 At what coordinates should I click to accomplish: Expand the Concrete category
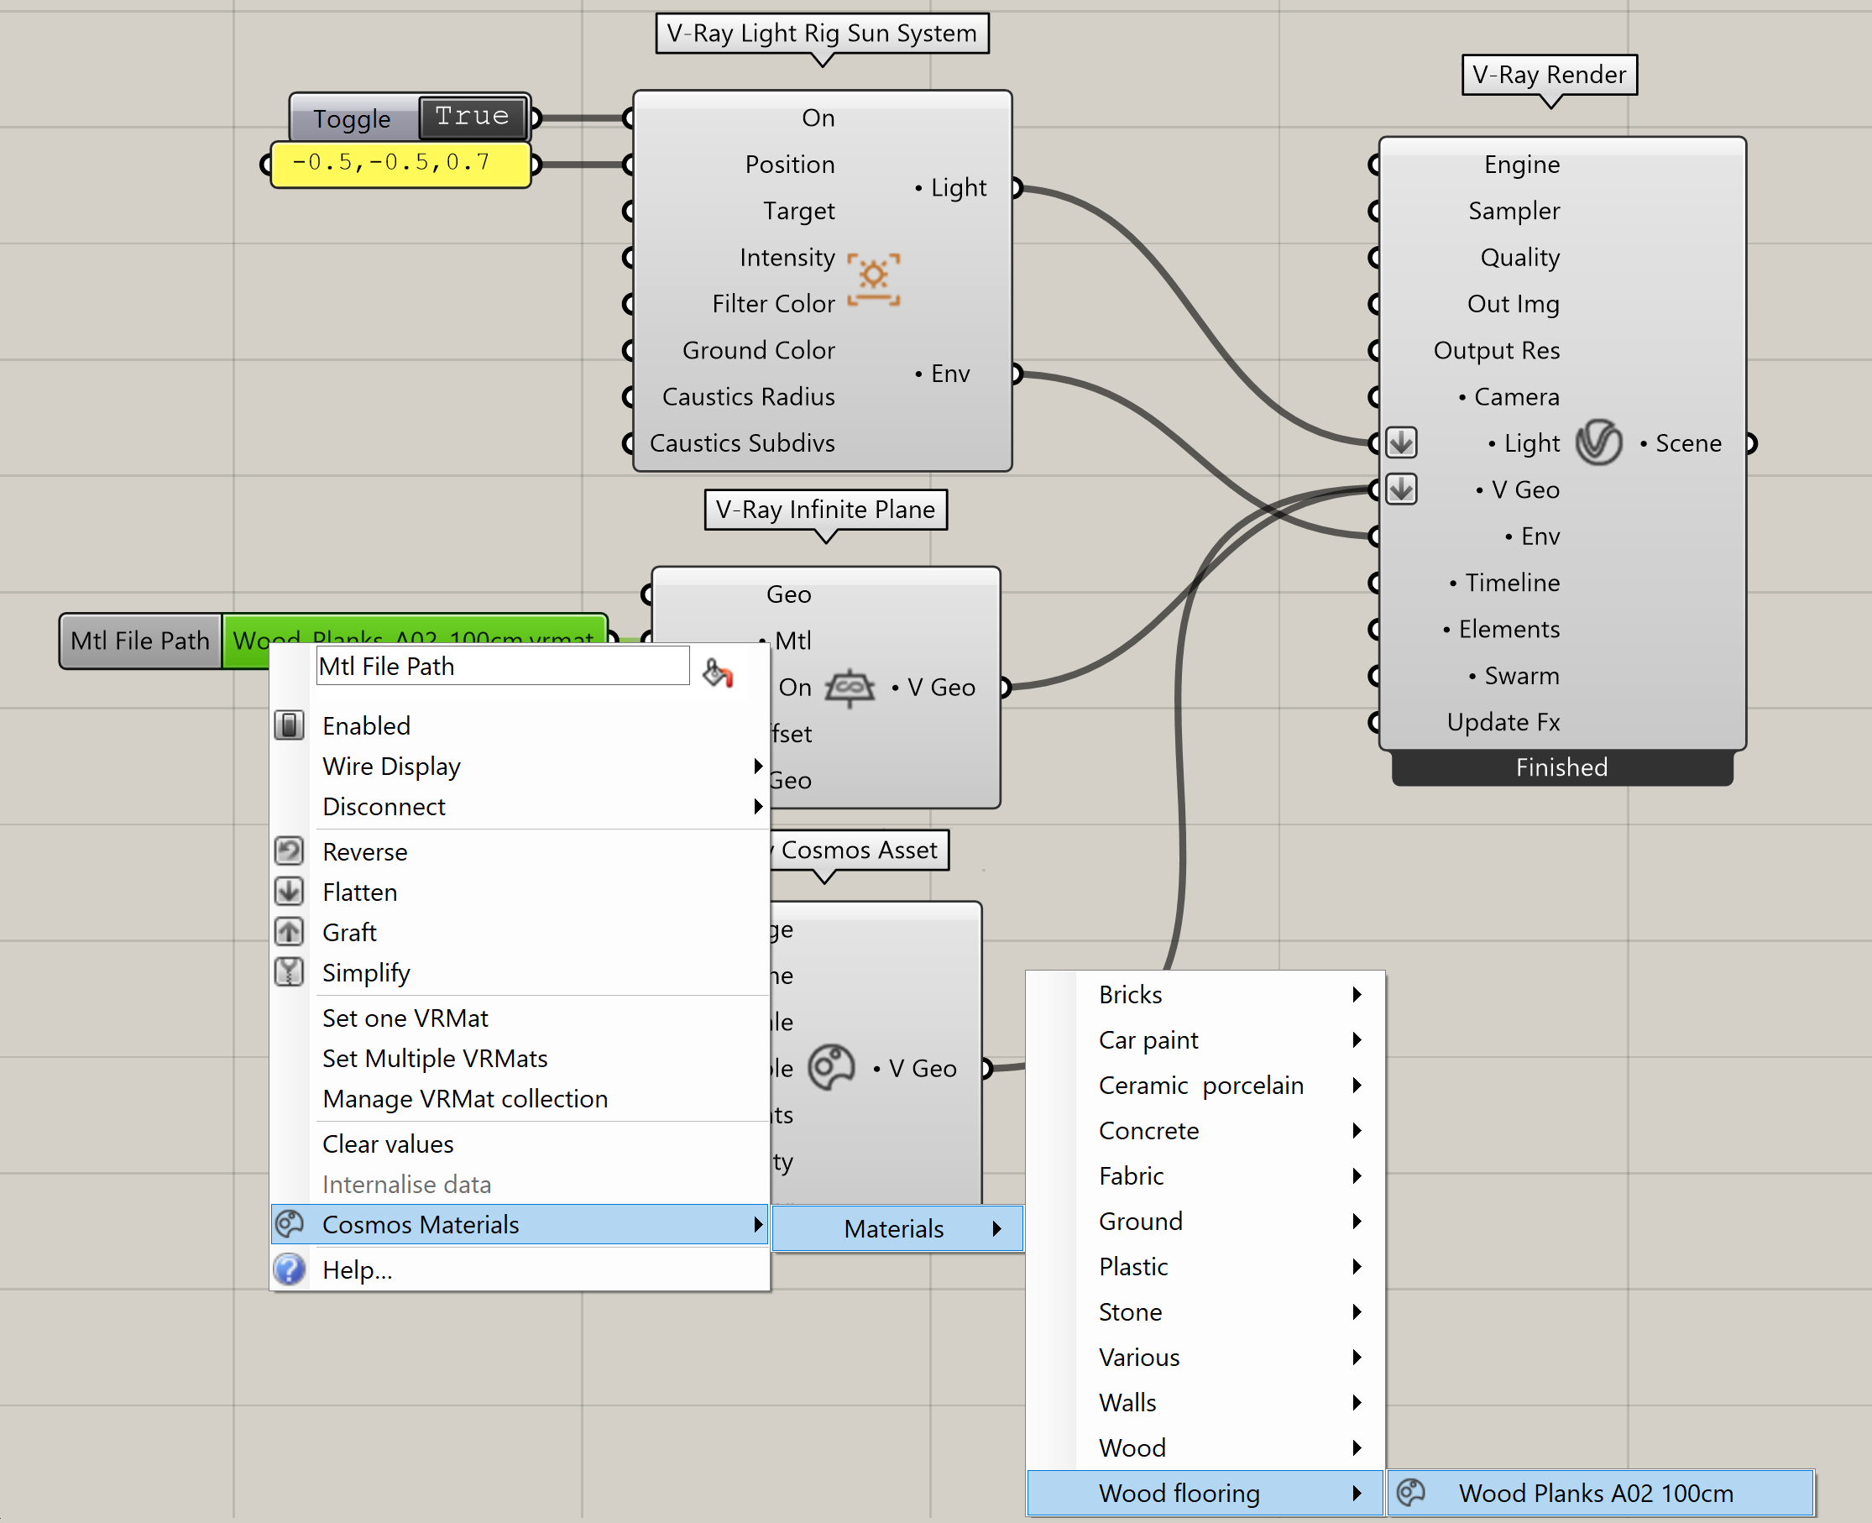click(x=1205, y=1130)
